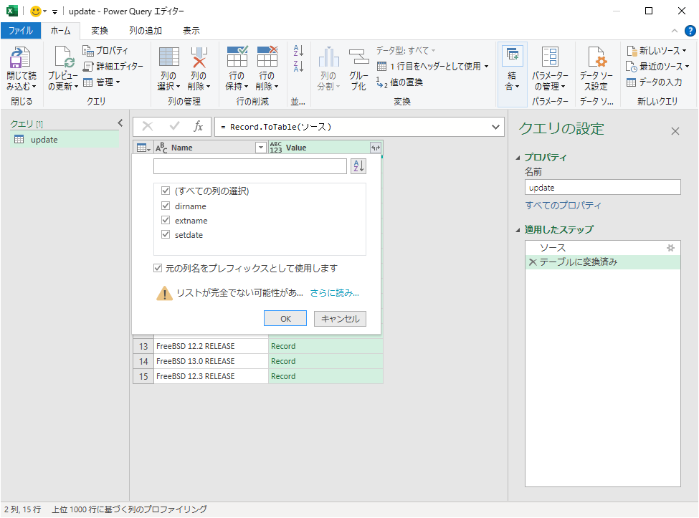Viewport: 699px width, 518px height.
Task: Collapse the ribbon with the up chevron
Action: 675,31
